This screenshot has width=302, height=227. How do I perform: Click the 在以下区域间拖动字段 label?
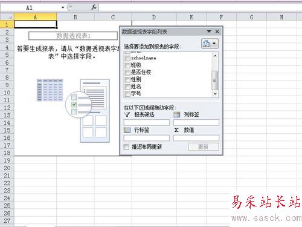(x=150, y=108)
